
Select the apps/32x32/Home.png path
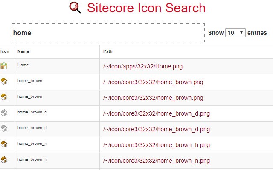143,66
